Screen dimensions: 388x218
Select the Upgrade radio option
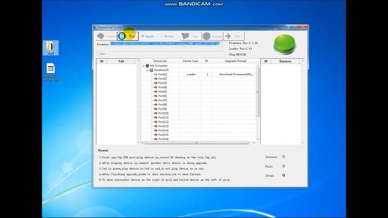coord(148,36)
